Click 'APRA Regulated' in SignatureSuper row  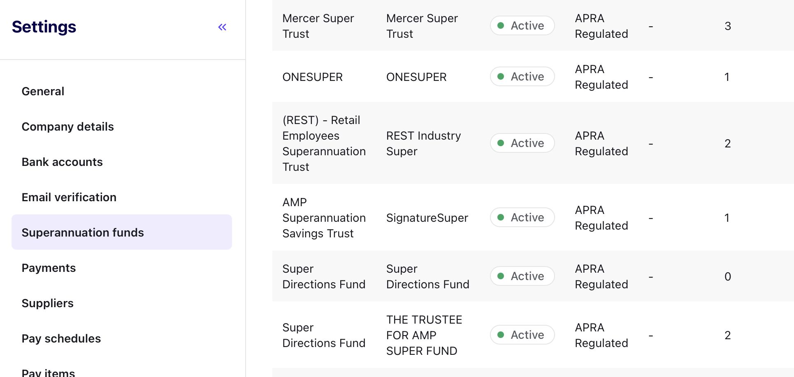click(601, 218)
